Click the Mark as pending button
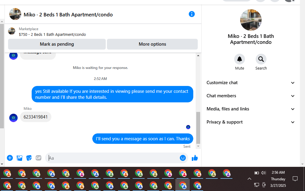The width and height of the screenshot is (305, 191). click(x=57, y=44)
